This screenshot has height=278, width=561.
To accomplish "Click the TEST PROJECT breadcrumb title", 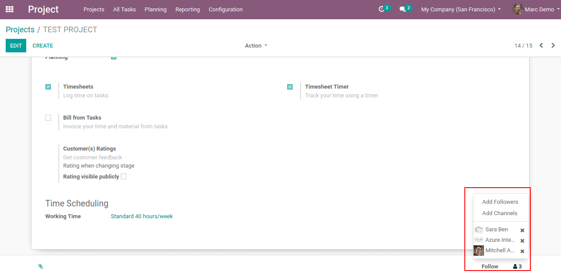I will click(x=70, y=30).
